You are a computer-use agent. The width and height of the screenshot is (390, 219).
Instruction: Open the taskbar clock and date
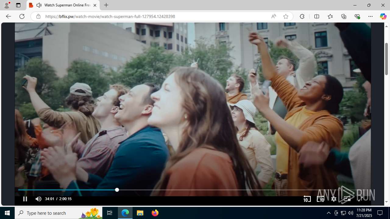[x=364, y=213]
